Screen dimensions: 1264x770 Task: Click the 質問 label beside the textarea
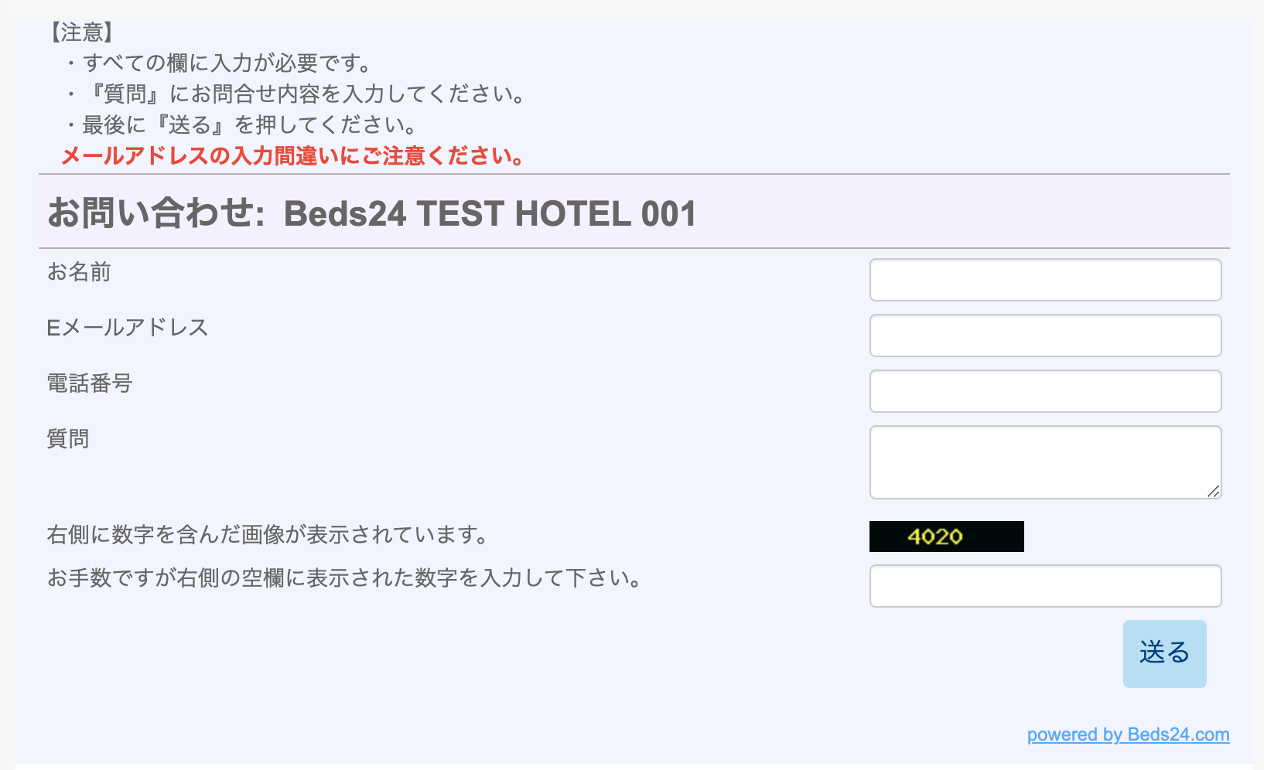click(68, 439)
